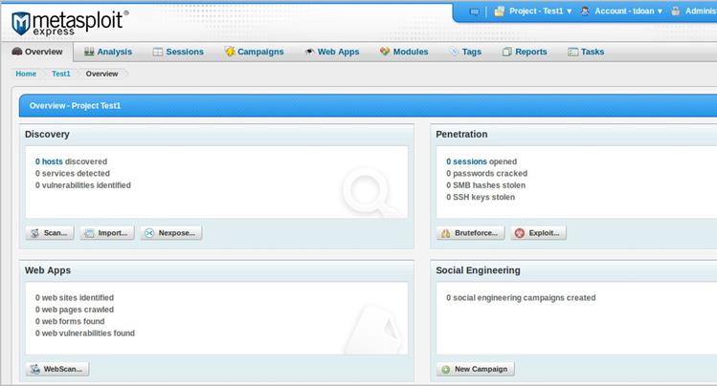Click the Test1 breadcrumb link
The width and height of the screenshot is (717, 386).
(61, 74)
